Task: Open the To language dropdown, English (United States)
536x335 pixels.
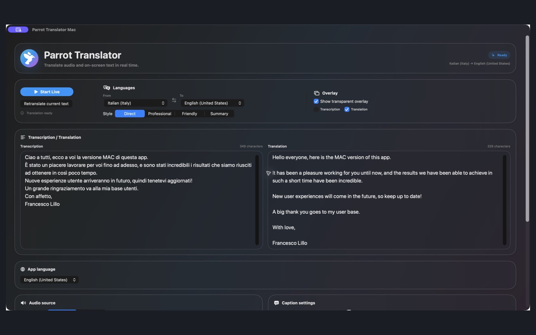Action: (213, 103)
